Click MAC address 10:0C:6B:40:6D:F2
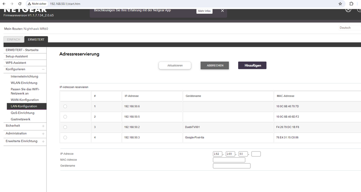This screenshot has height=192, width=361. 288,117
